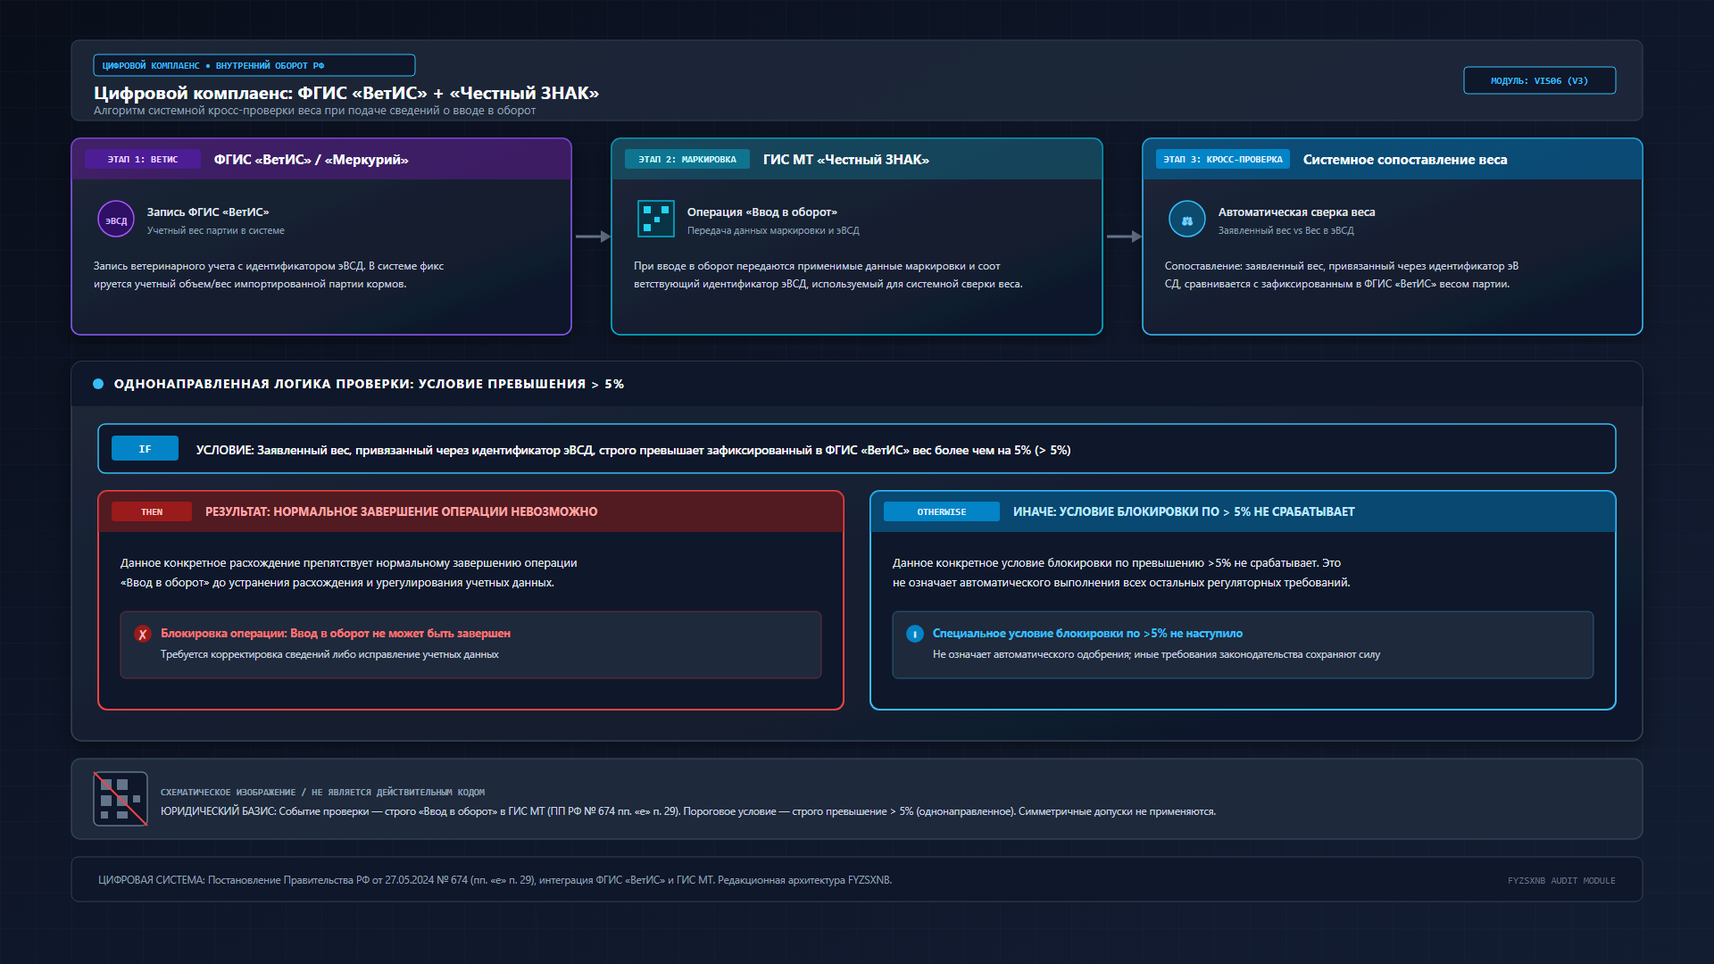The height and width of the screenshot is (964, 1714).
Task: Click the heading Системное сопоставление веса
Action: (x=1405, y=160)
